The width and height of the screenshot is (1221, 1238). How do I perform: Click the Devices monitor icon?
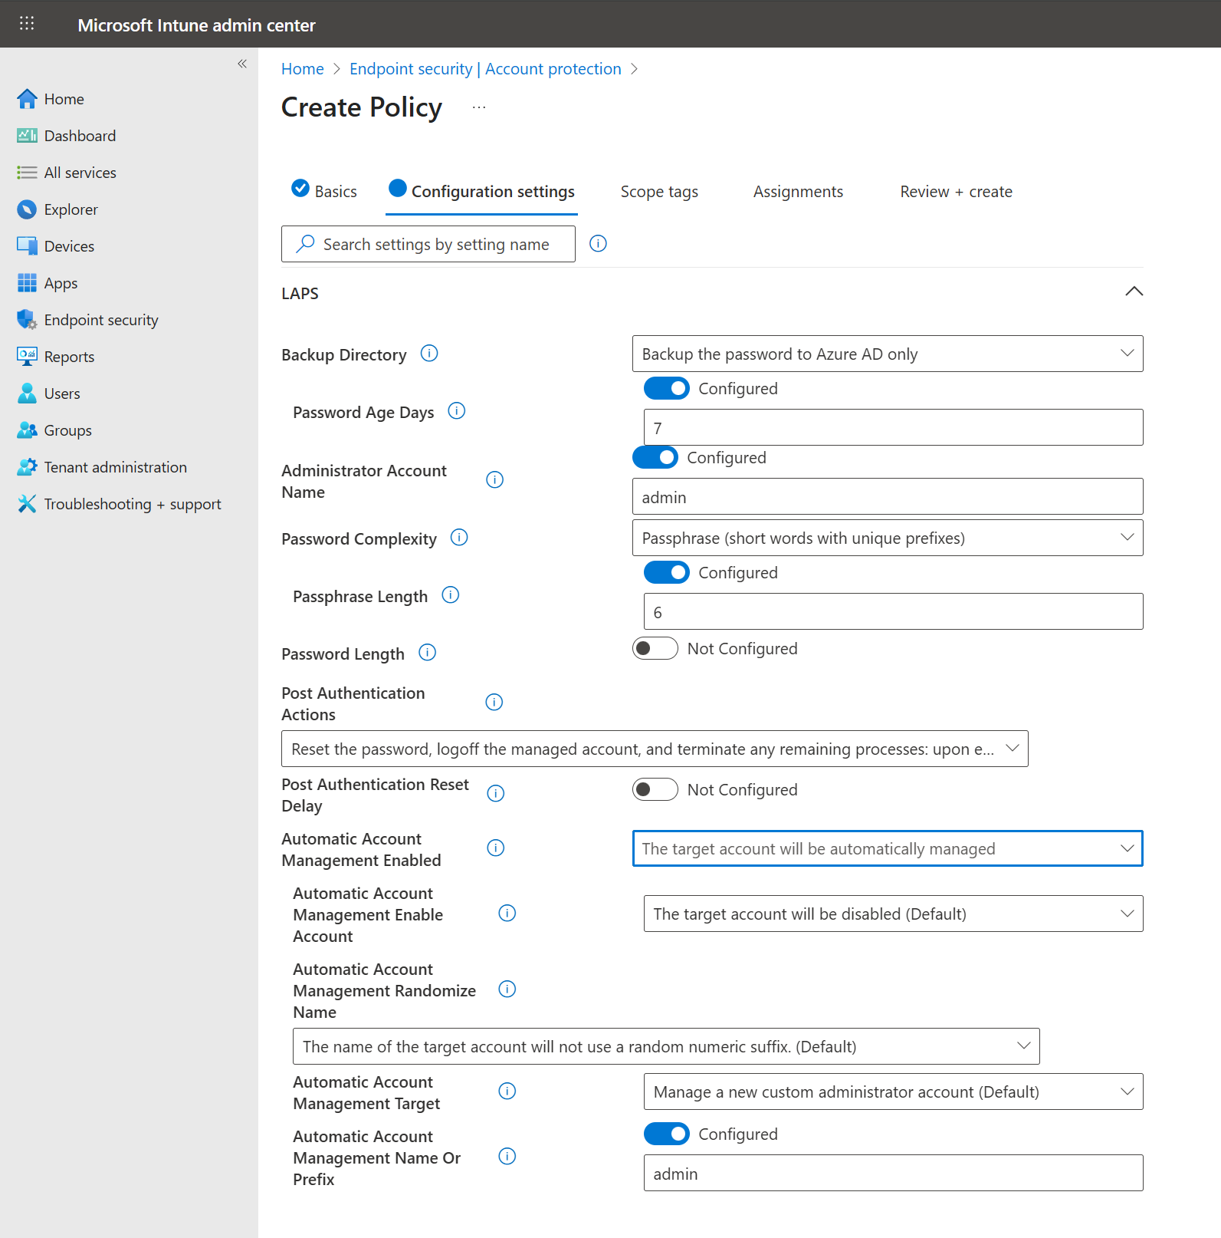click(x=27, y=246)
